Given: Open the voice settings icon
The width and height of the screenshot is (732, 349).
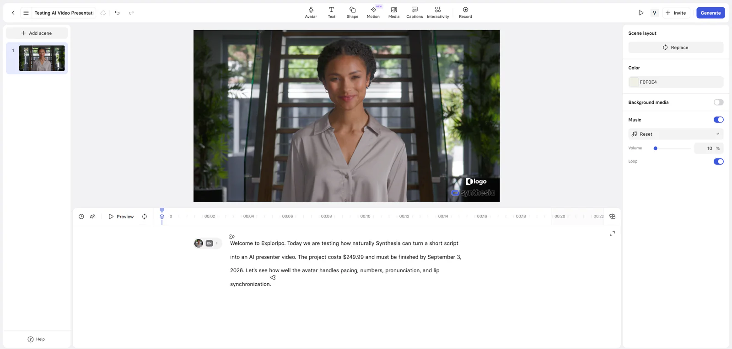Looking at the screenshot, I should 92,217.
